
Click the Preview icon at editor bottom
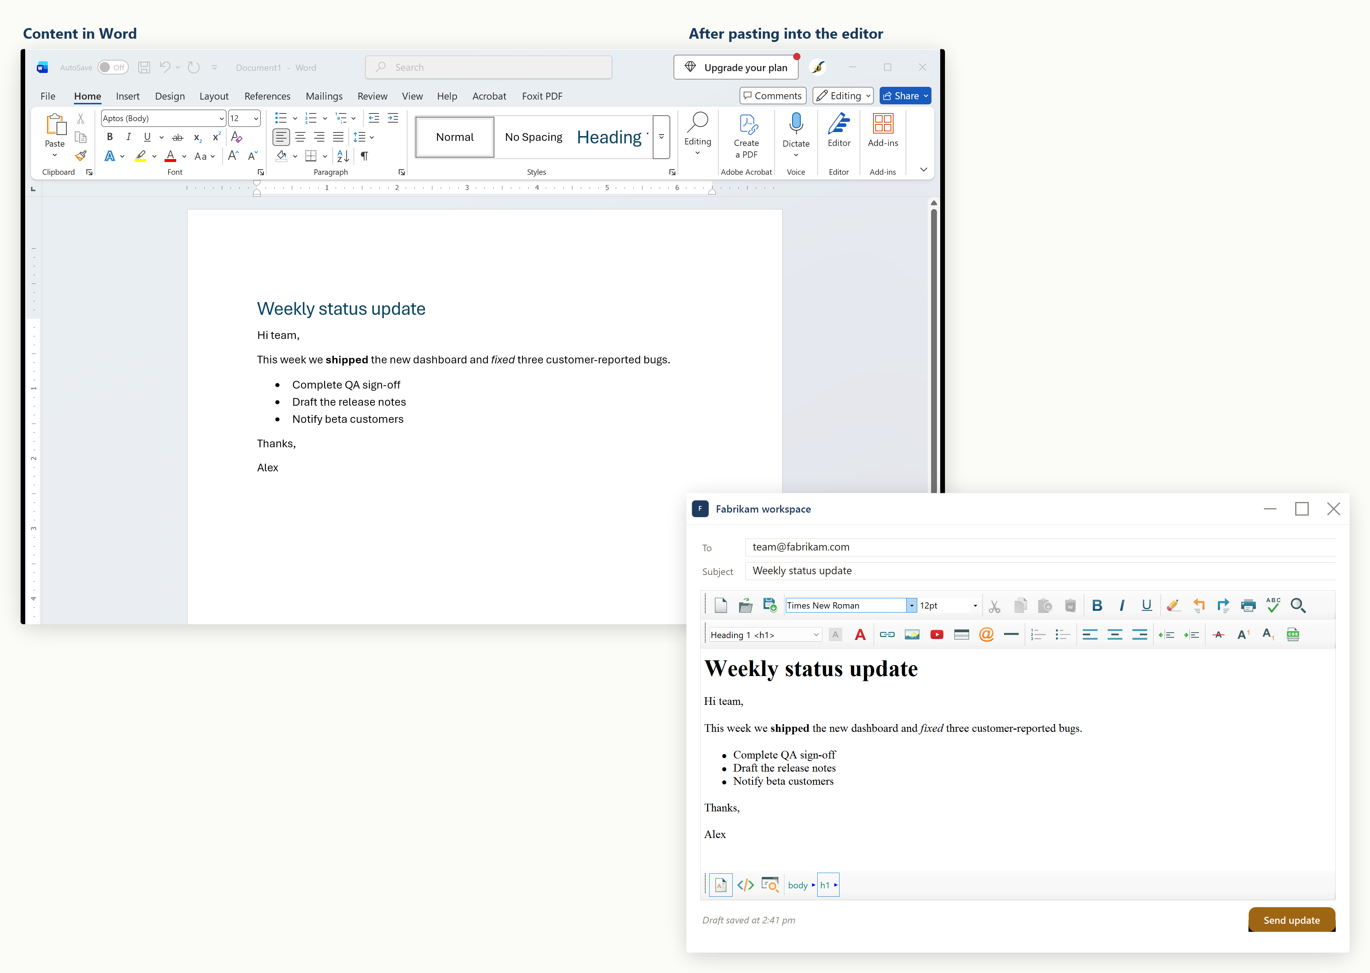770,885
